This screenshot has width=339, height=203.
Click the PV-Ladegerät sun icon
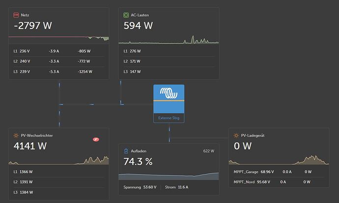(236, 135)
